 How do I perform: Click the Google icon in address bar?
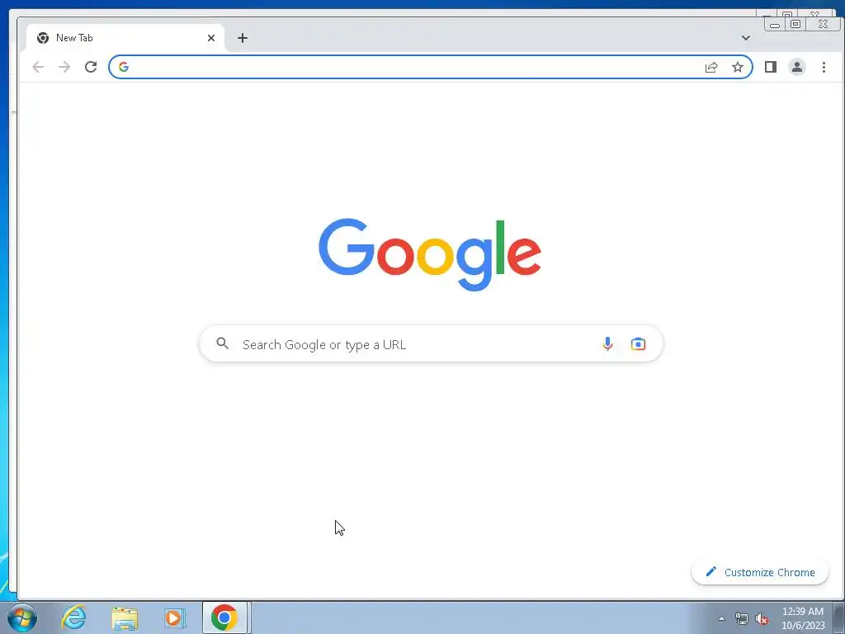pyautogui.click(x=124, y=67)
